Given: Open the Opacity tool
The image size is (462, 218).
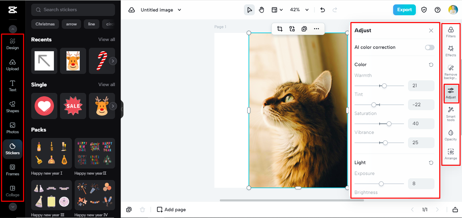Looking at the screenshot, I should pos(451,135).
